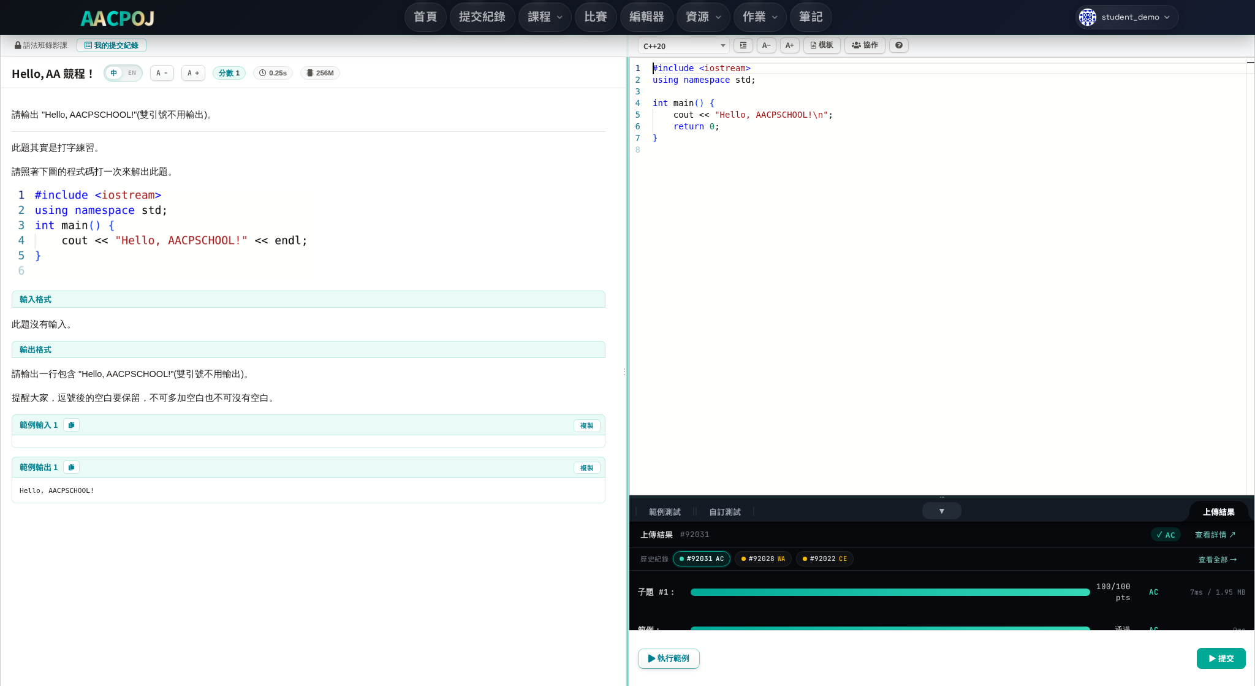Switch to the 上傳結果 tab

(1218, 512)
